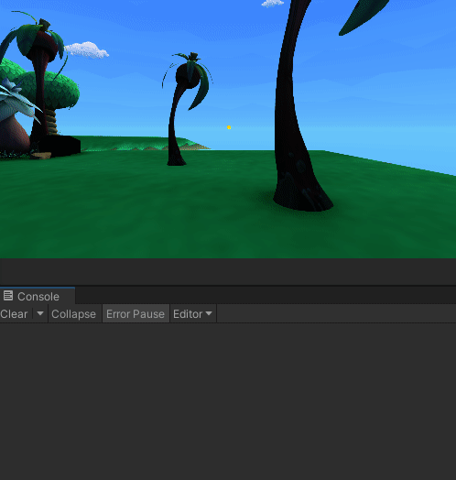Open the Editor connection dropdown
This screenshot has height=480, width=456.
coord(193,314)
